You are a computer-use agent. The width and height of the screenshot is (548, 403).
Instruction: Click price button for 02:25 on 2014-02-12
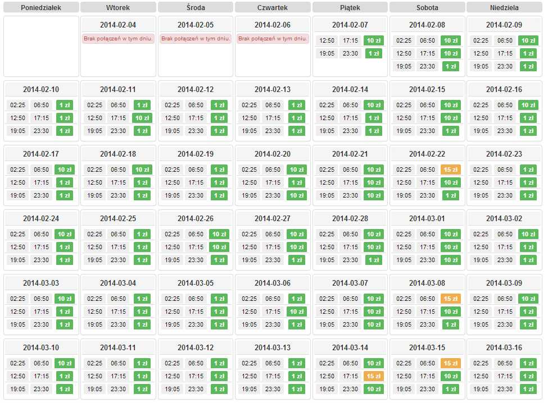(x=219, y=105)
